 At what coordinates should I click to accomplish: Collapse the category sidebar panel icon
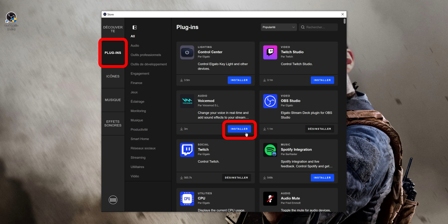[134, 27]
